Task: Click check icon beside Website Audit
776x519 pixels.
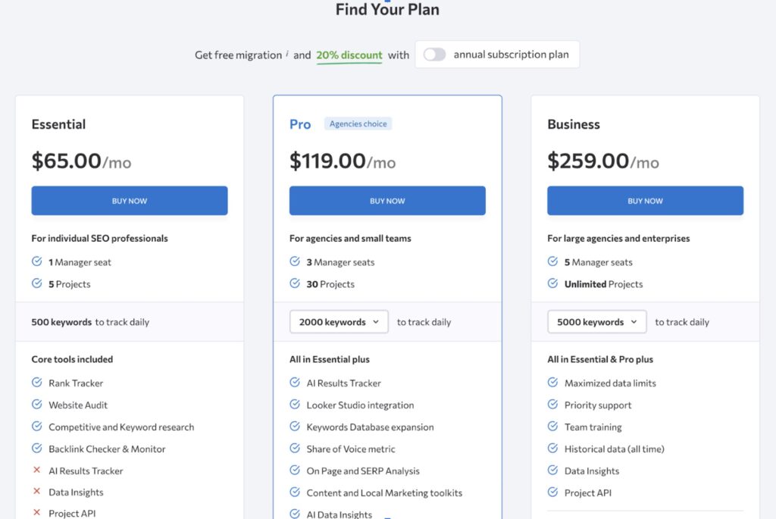Action: [x=36, y=405]
